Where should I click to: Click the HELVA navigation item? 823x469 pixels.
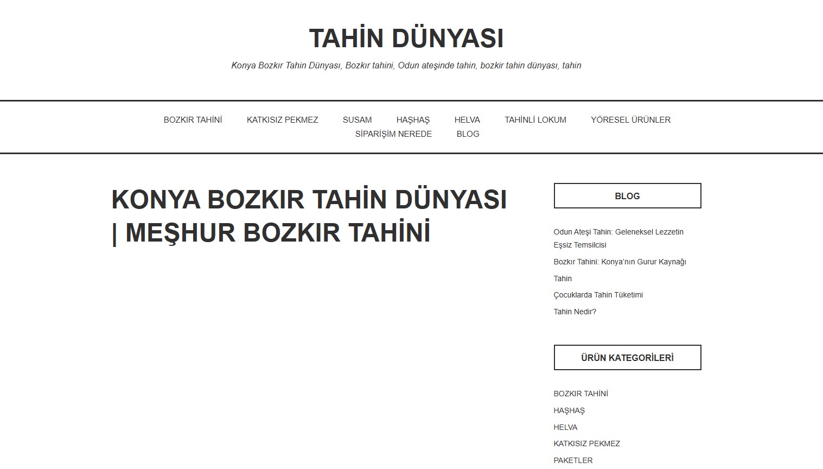[x=467, y=119]
